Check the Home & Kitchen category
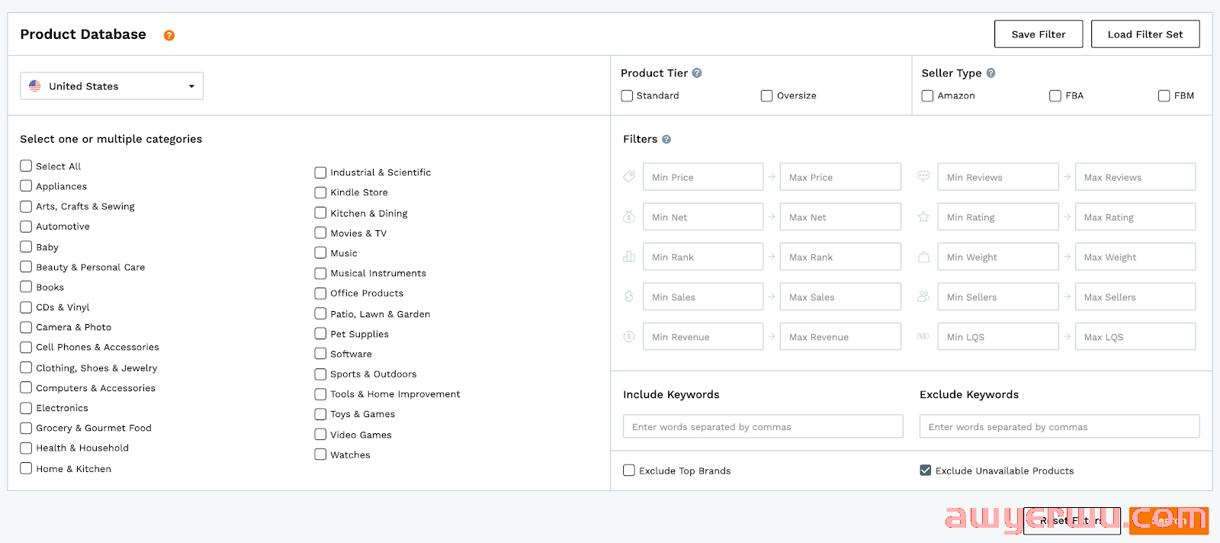Image resolution: width=1220 pixels, height=543 pixels. (x=26, y=468)
